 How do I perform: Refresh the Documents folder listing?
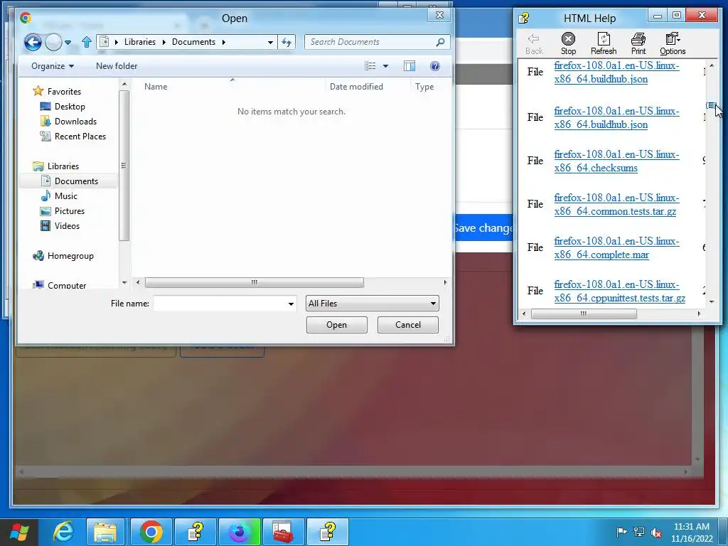(x=287, y=42)
